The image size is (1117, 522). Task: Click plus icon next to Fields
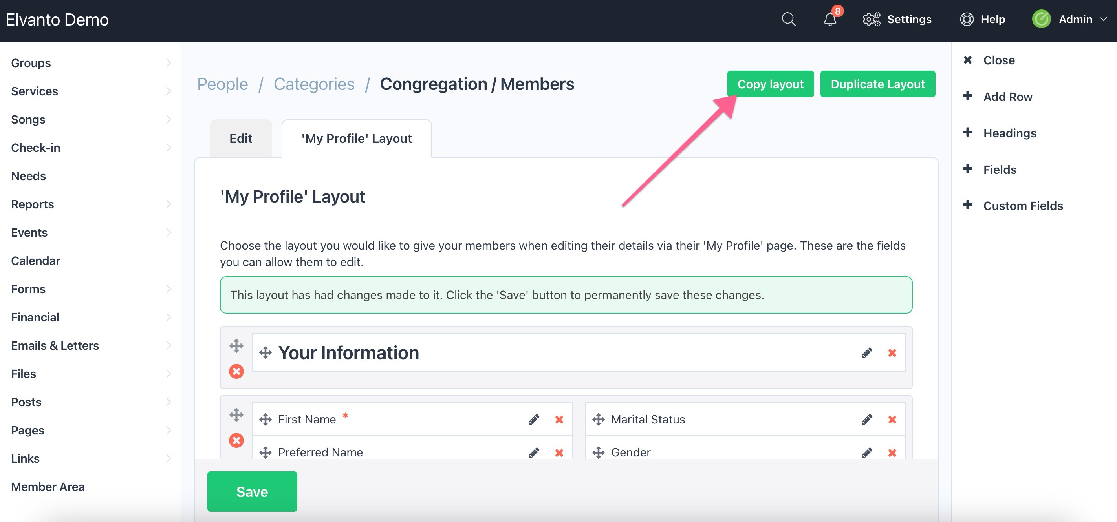tap(967, 168)
